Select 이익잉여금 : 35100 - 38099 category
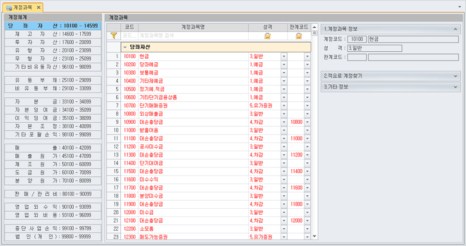466x246 pixels. click(x=53, y=118)
